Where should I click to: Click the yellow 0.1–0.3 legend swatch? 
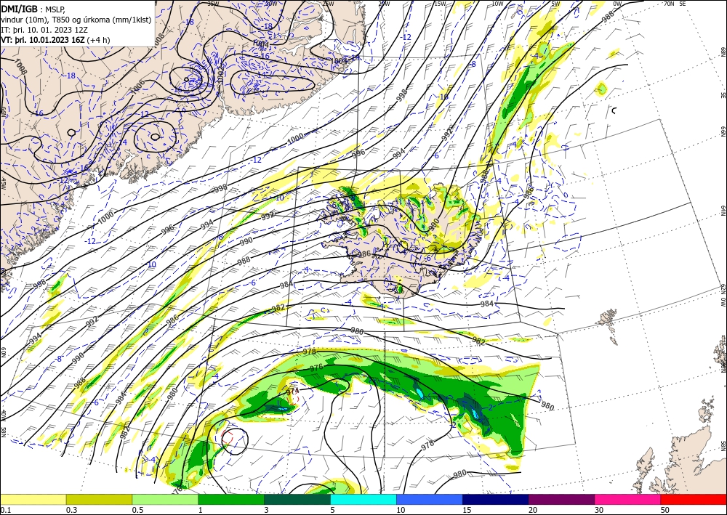coord(33,499)
